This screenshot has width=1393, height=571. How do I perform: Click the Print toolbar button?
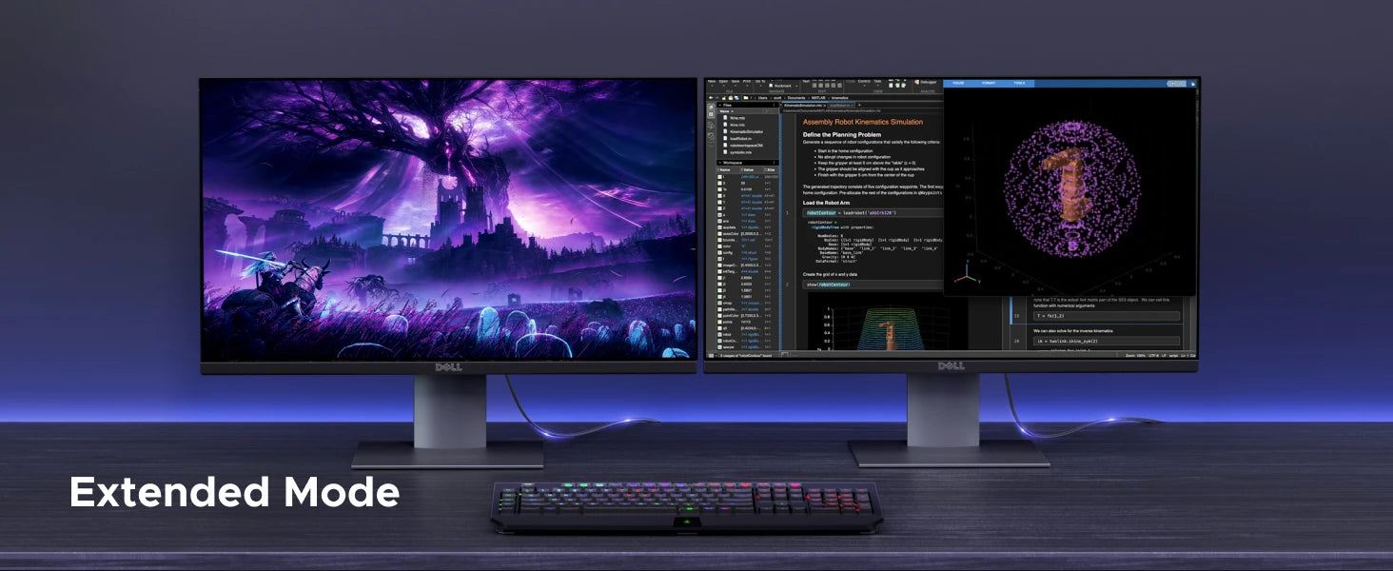pyautogui.click(x=747, y=84)
